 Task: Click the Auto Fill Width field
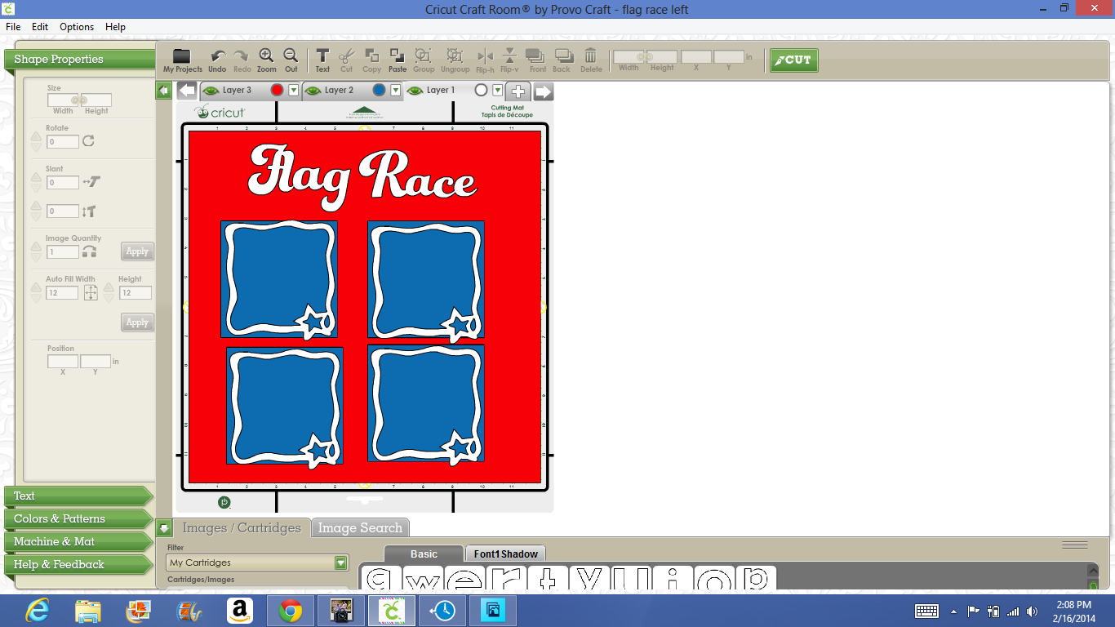63,292
